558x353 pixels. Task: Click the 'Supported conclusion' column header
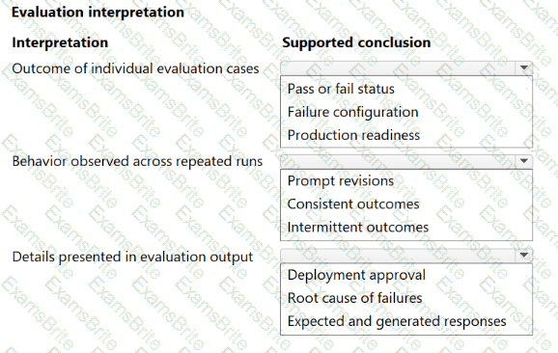(x=356, y=42)
